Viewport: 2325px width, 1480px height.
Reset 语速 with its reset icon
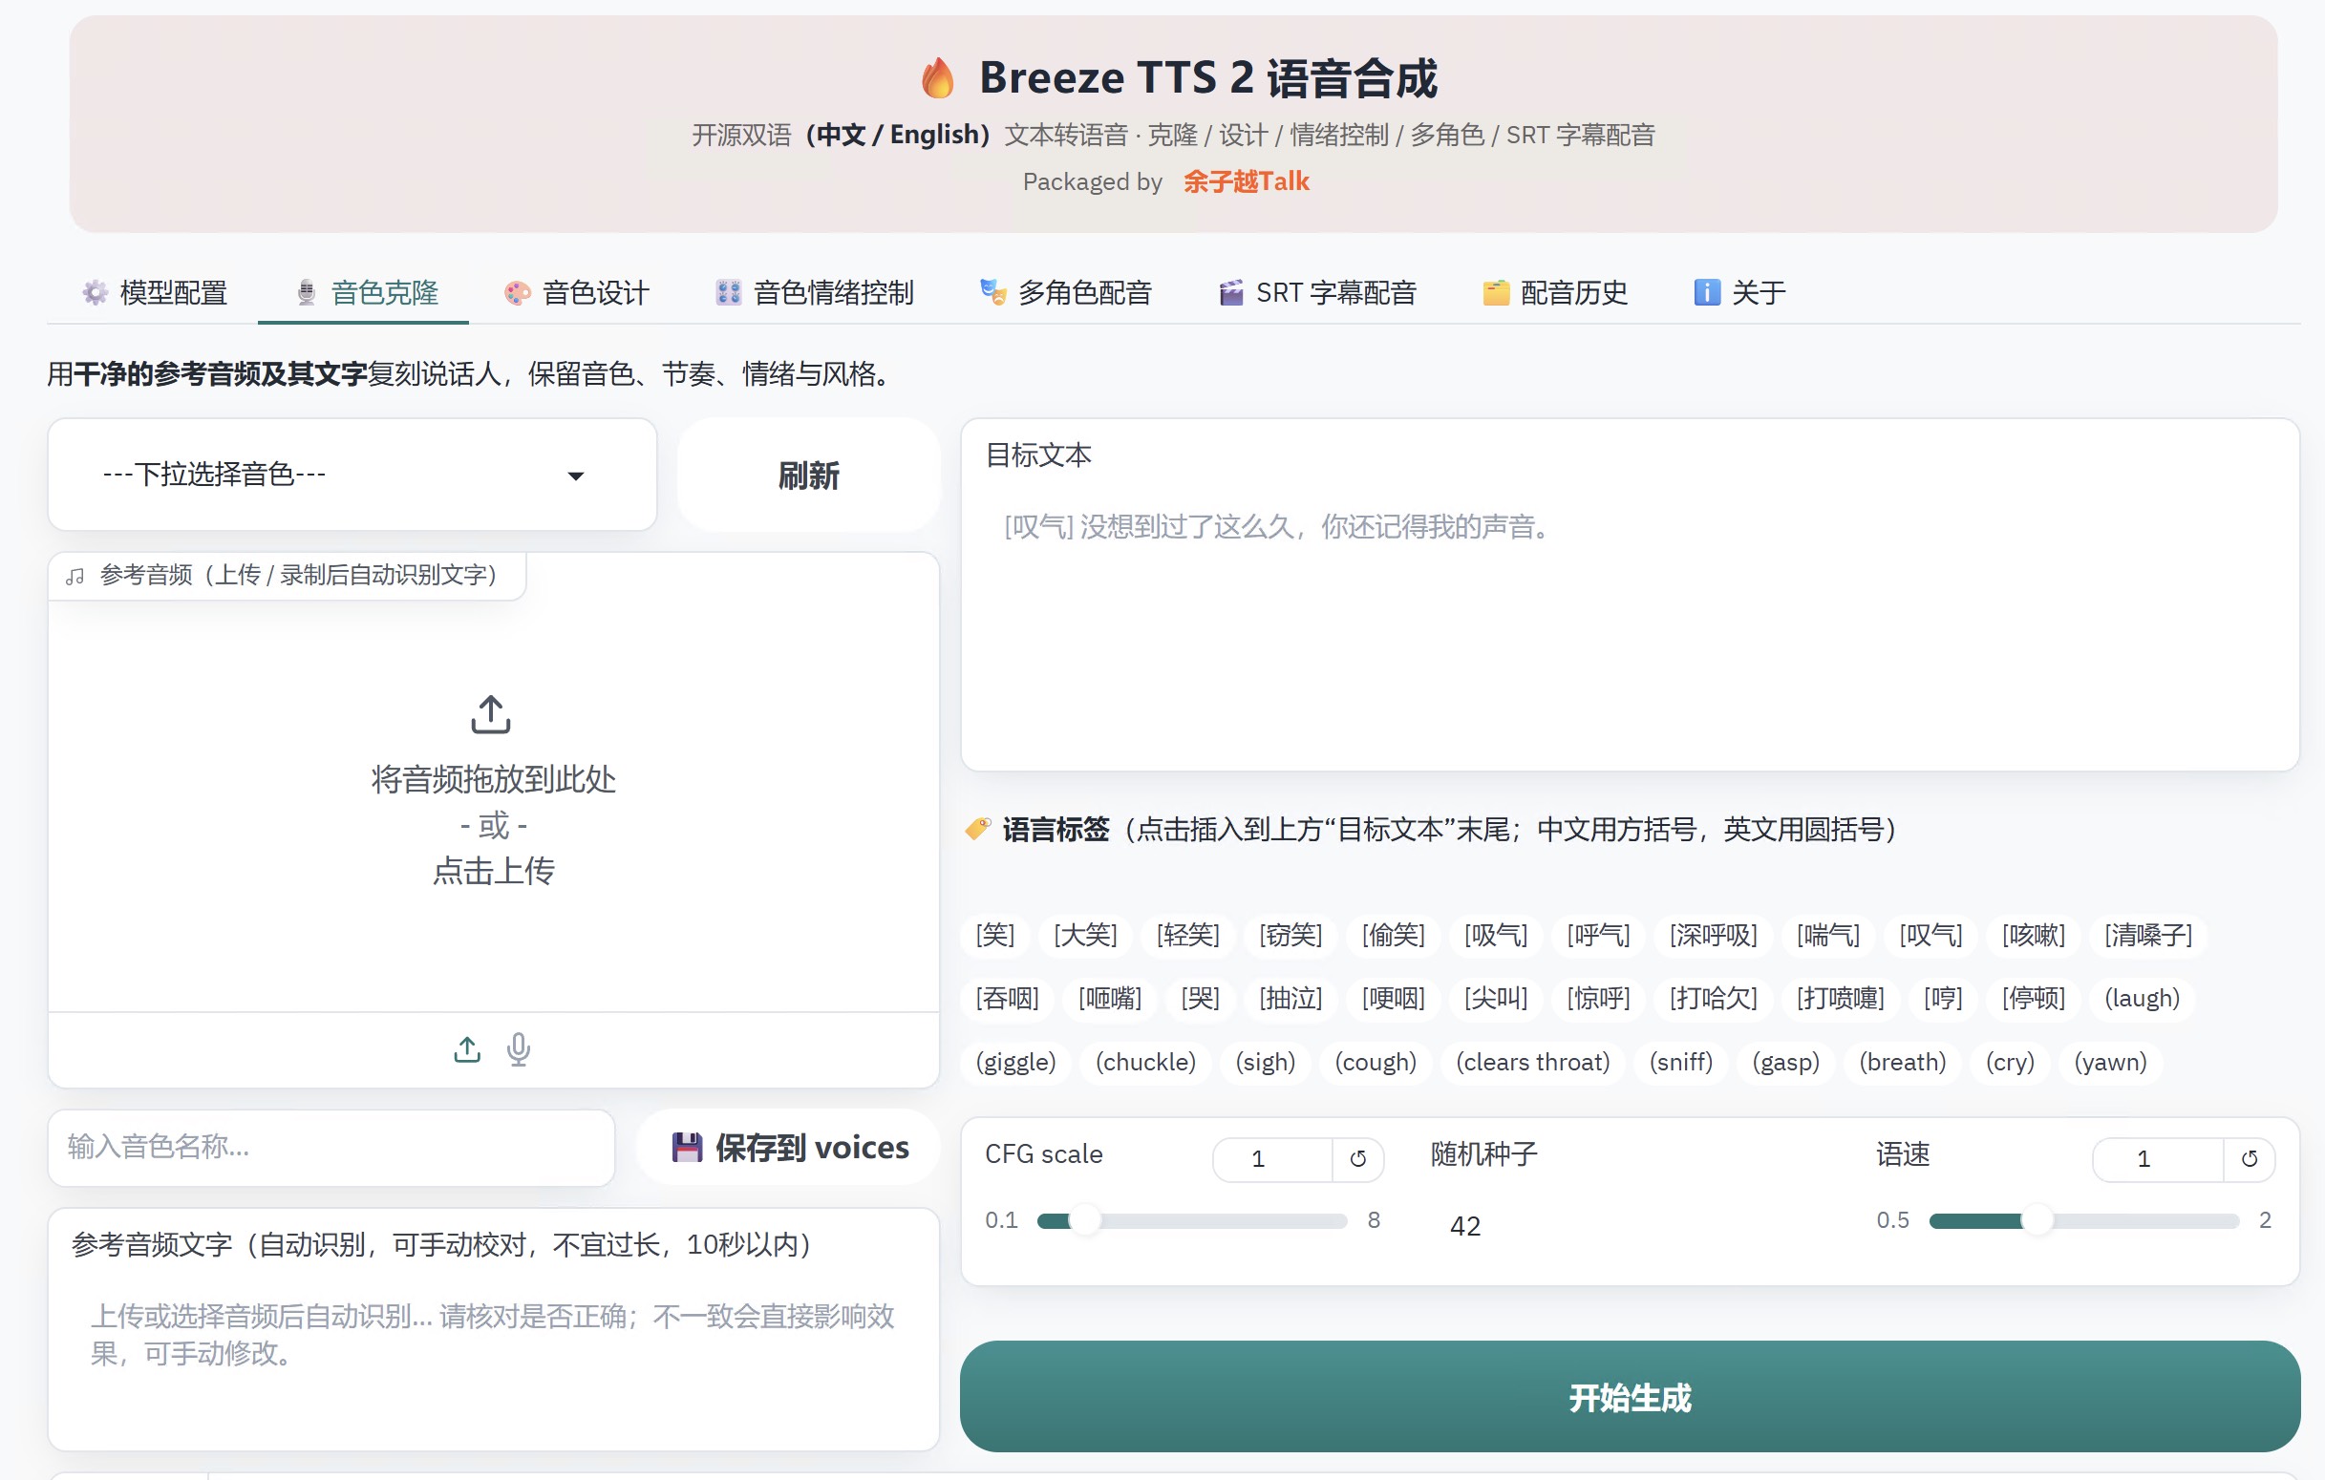(2249, 1158)
